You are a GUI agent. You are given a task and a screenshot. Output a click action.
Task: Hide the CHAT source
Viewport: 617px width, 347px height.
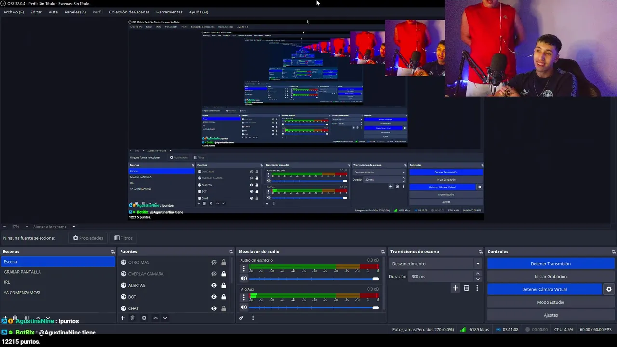[x=214, y=308]
